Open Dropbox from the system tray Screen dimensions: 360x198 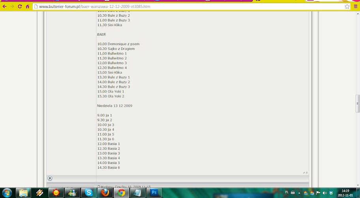[x=331, y=193]
